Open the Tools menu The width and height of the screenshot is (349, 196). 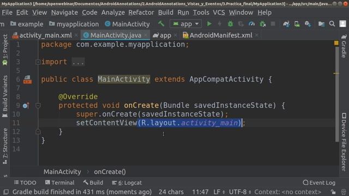tap(201, 13)
